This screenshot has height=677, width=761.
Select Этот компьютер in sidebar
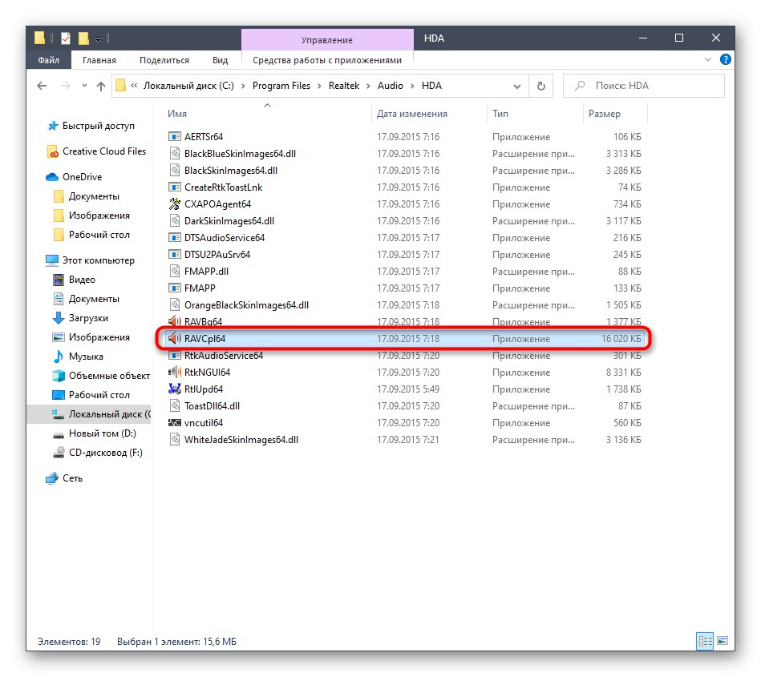(91, 260)
